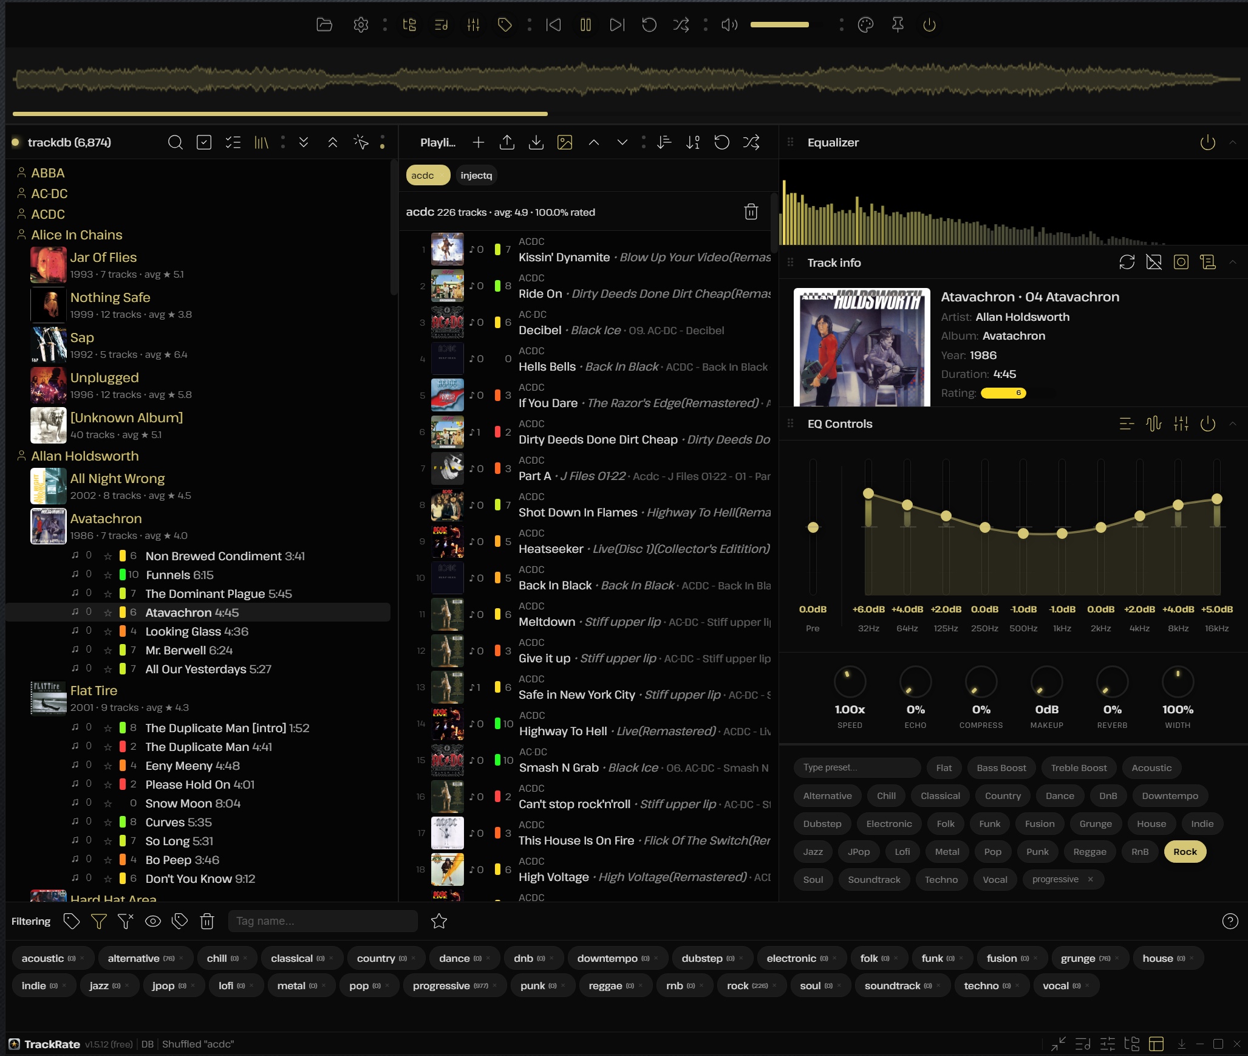Image resolution: width=1248 pixels, height=1056 pixels.
Task: Select the progressive tag chip
Action: [x=454, y=986]
